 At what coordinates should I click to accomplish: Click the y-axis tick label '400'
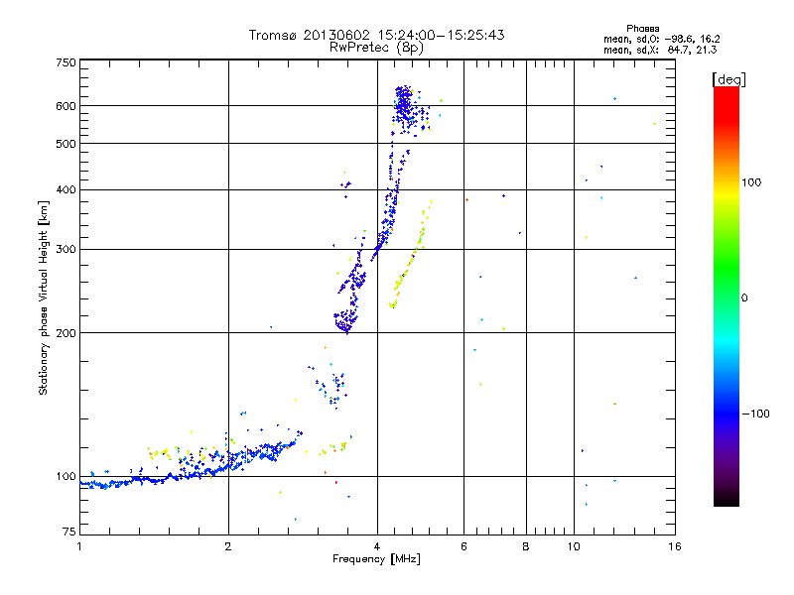click(66, 189)
